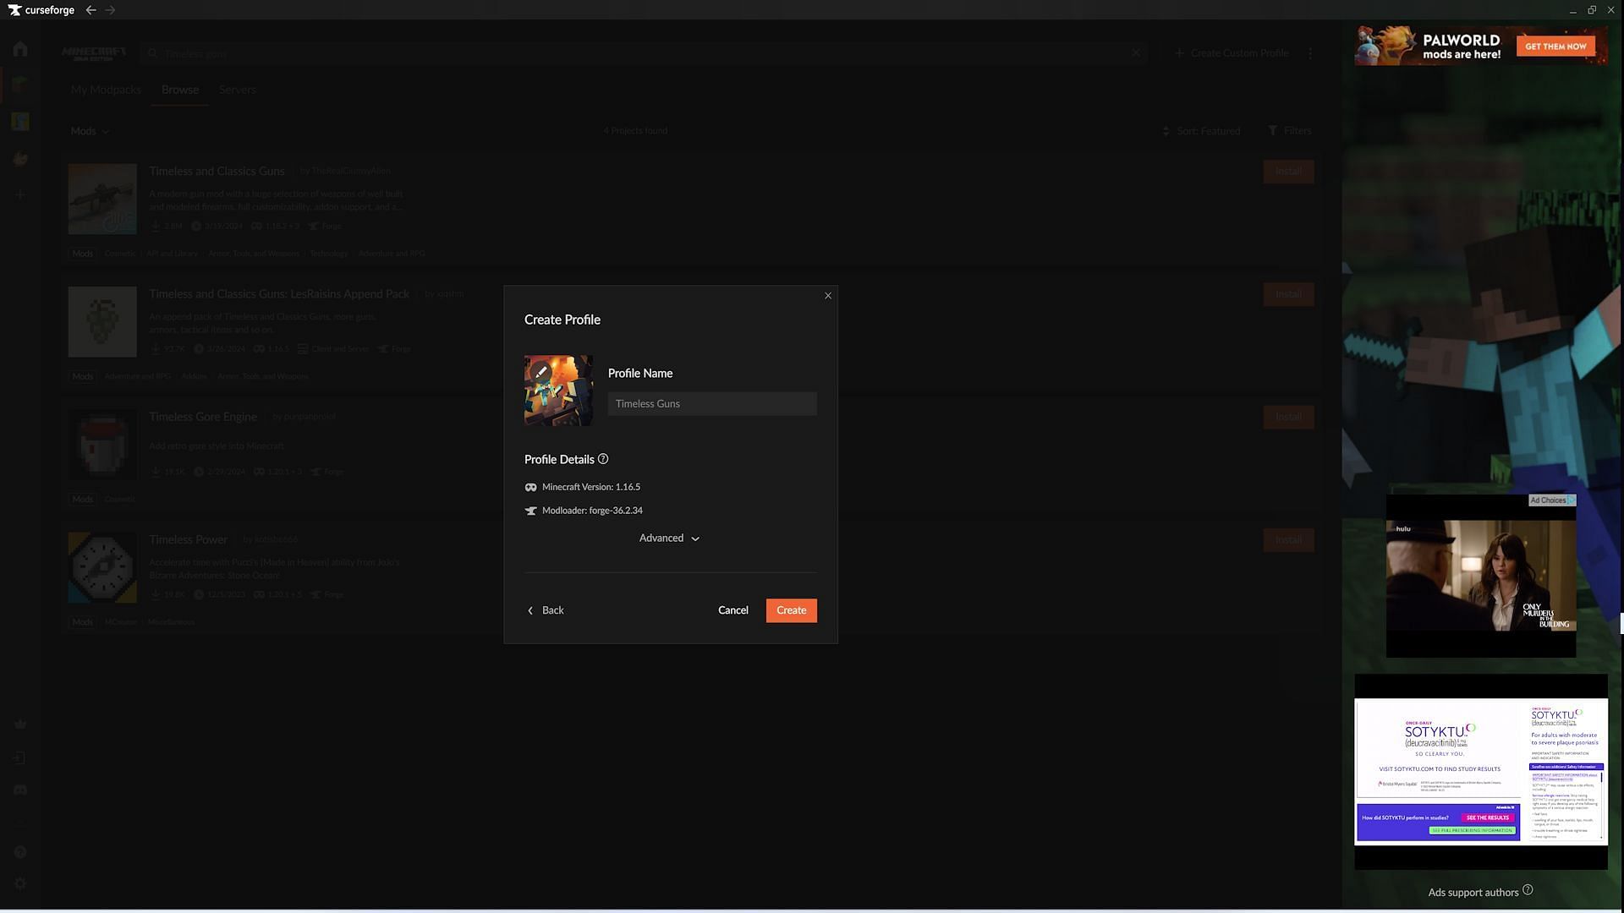Click the back navigation arrow icon

pos(91,9)
